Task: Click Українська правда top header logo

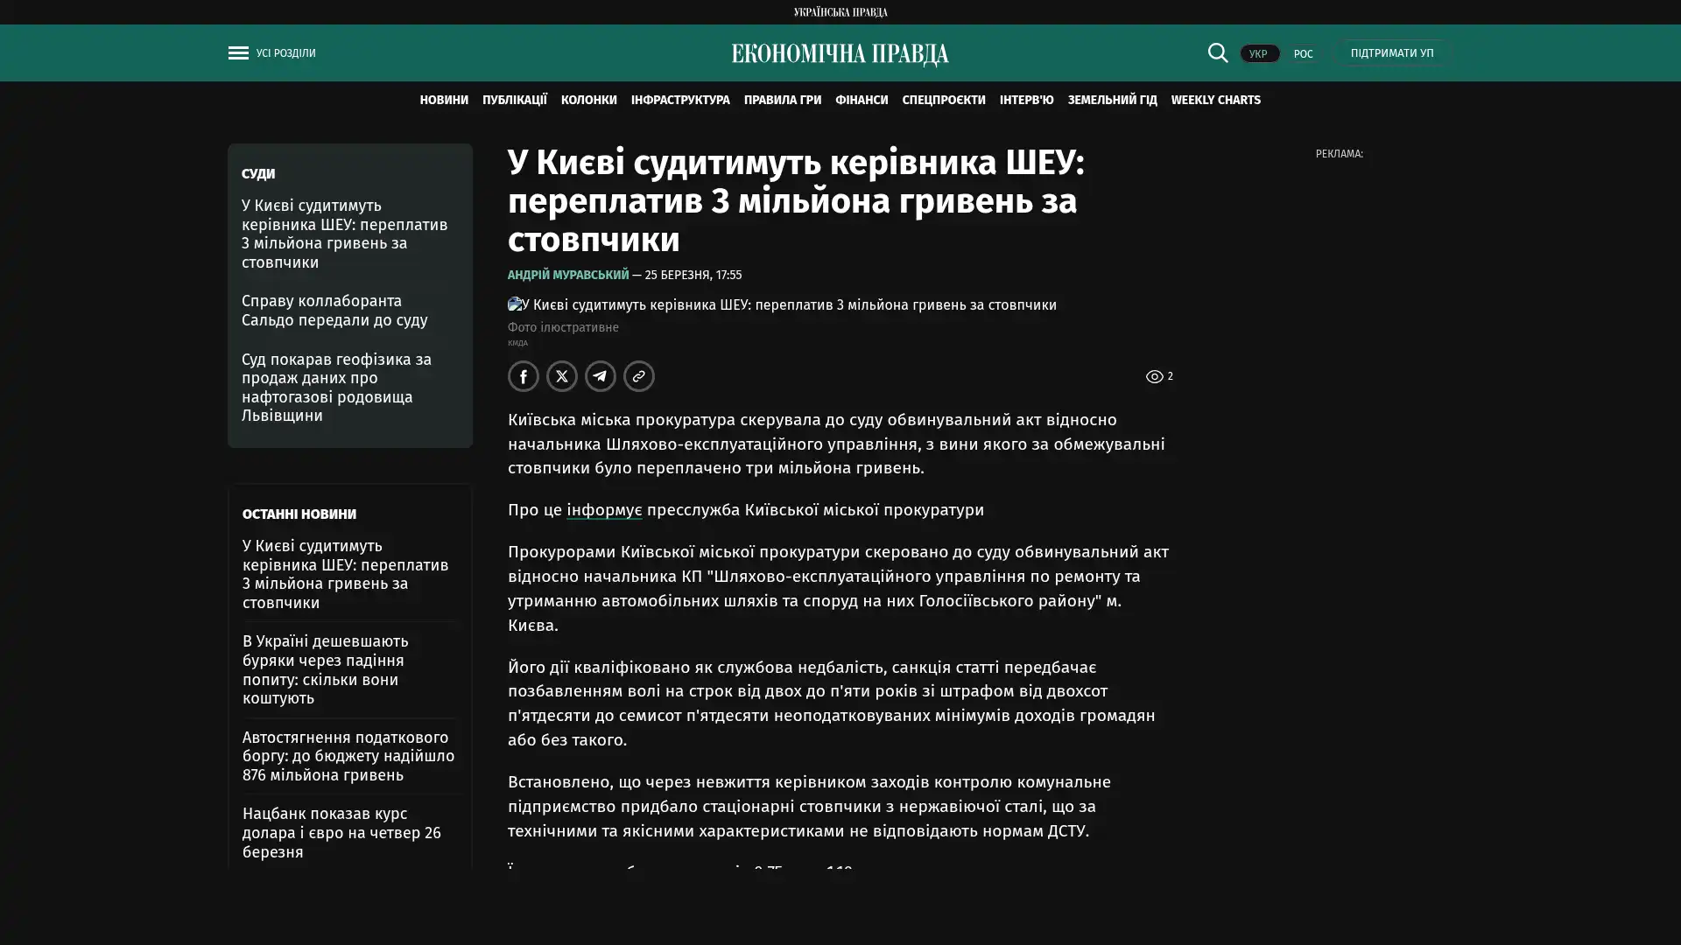Action: click(840, 12)
